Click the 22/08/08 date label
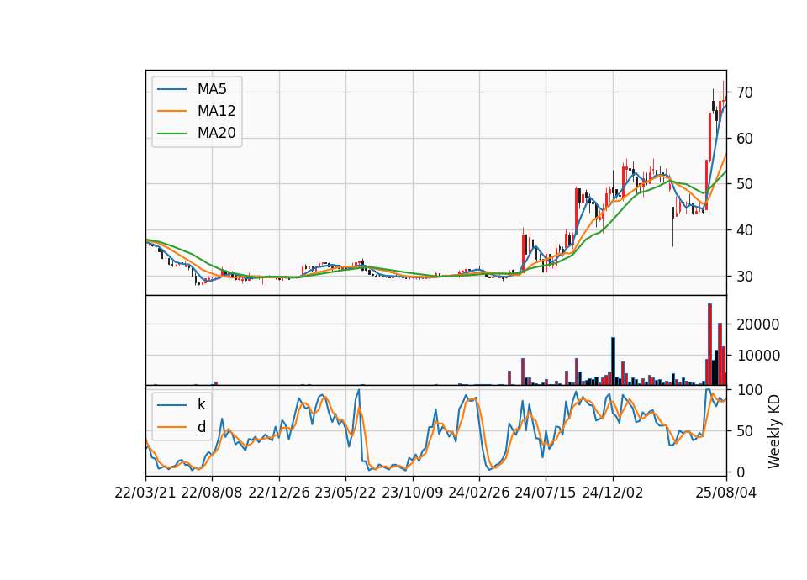 [212, 493]
